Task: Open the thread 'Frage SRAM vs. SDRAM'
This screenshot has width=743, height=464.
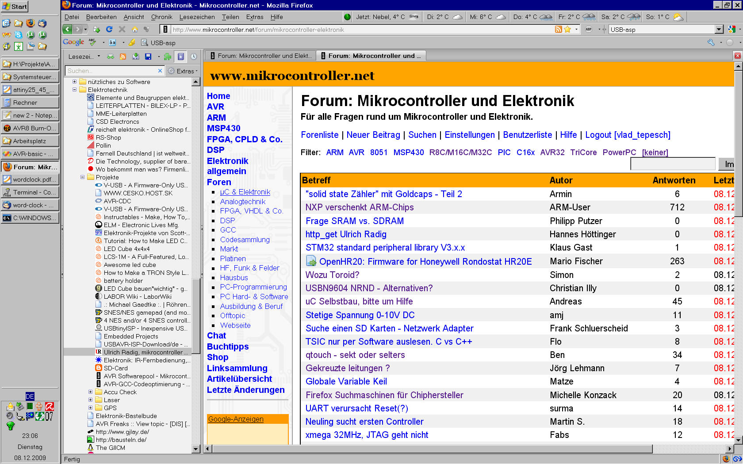Action: (x=355, y=221)
